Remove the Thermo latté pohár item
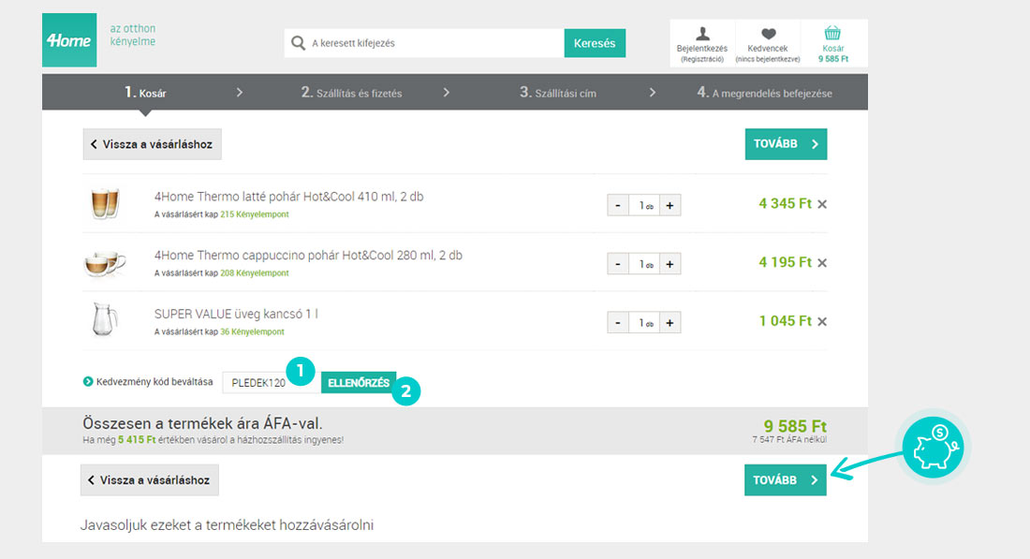Viewport: 1030px width, 559px height. 822,204
